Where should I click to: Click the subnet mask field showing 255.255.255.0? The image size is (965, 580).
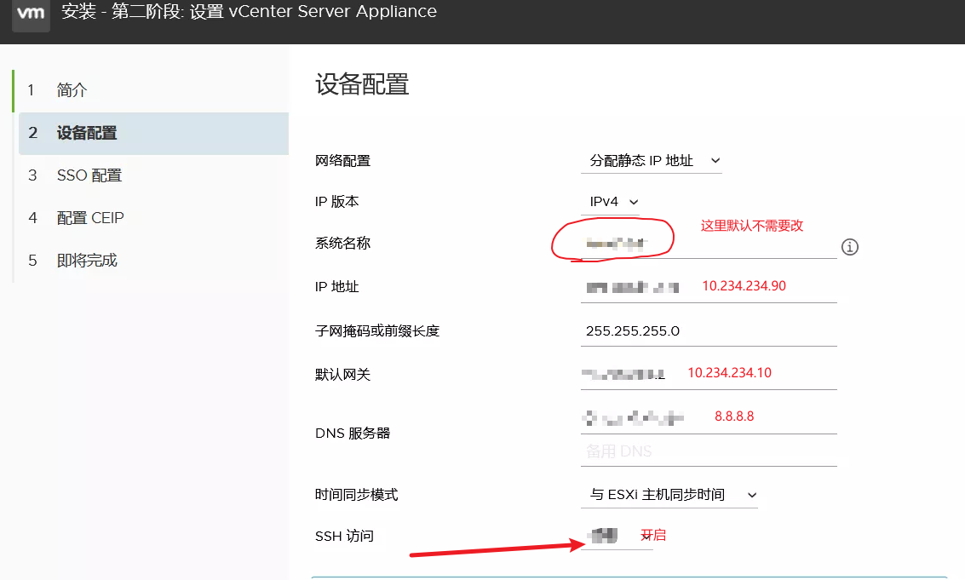(707, 331)
